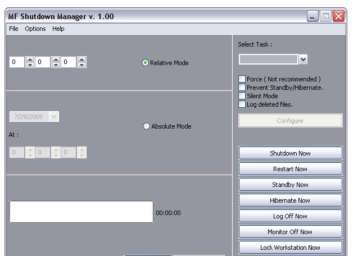Decrease relative mode second spinner value
Viewport: 358px width, 256px height.
56,65
